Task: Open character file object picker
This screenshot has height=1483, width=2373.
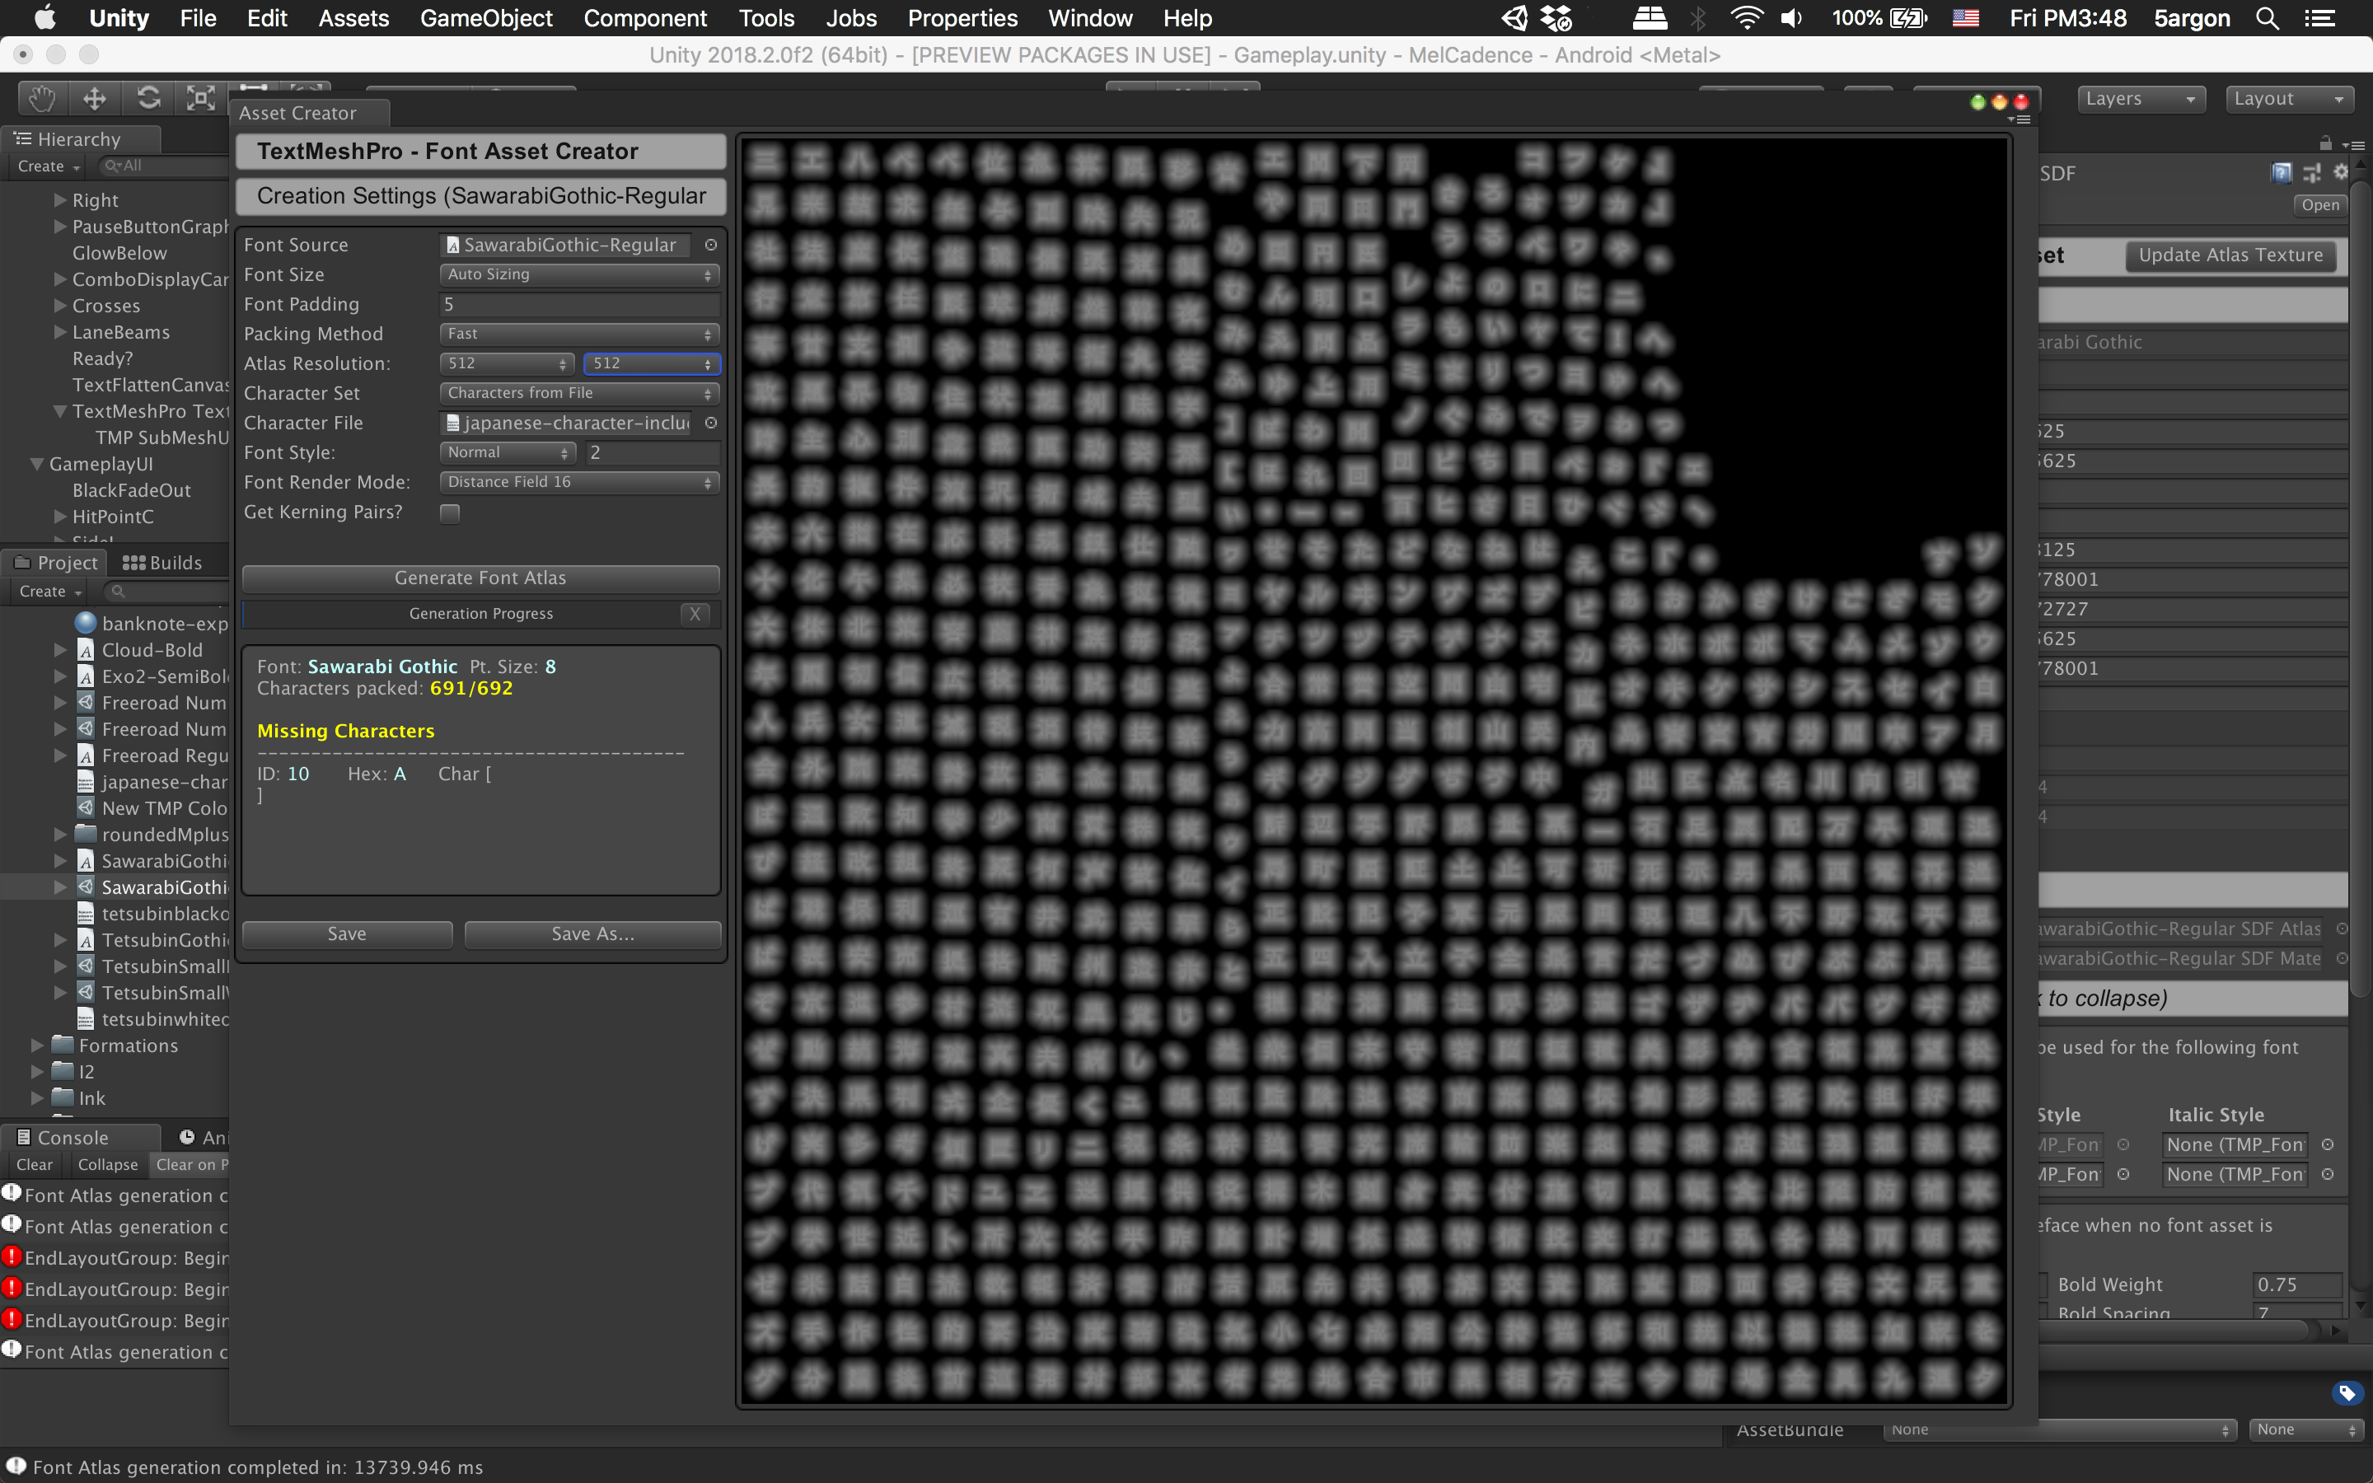Action: (x=711, y=423)
